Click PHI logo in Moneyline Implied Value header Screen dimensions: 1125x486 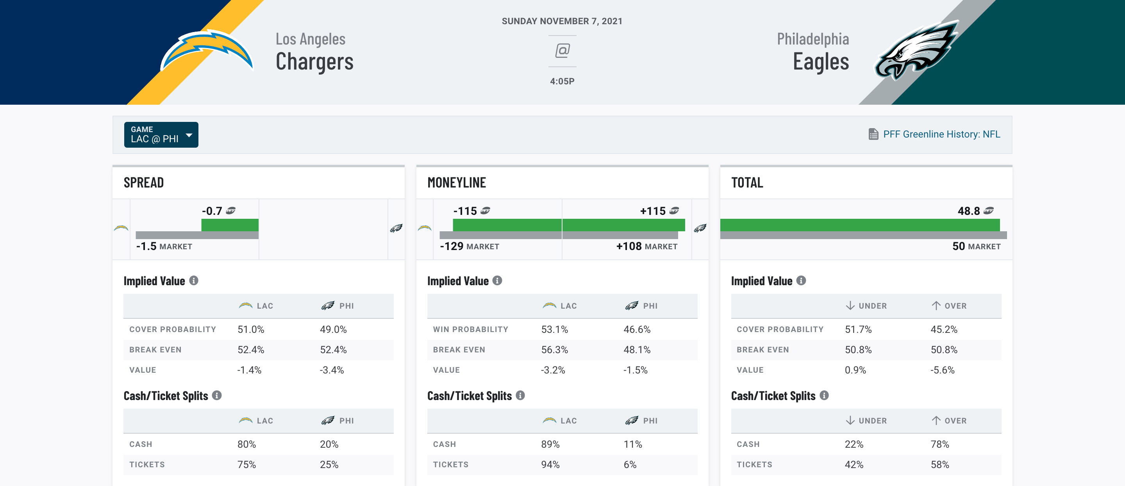click(x=632, y=306)
